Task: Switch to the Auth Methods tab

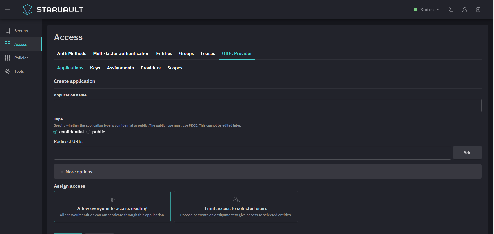Action: 72,54
